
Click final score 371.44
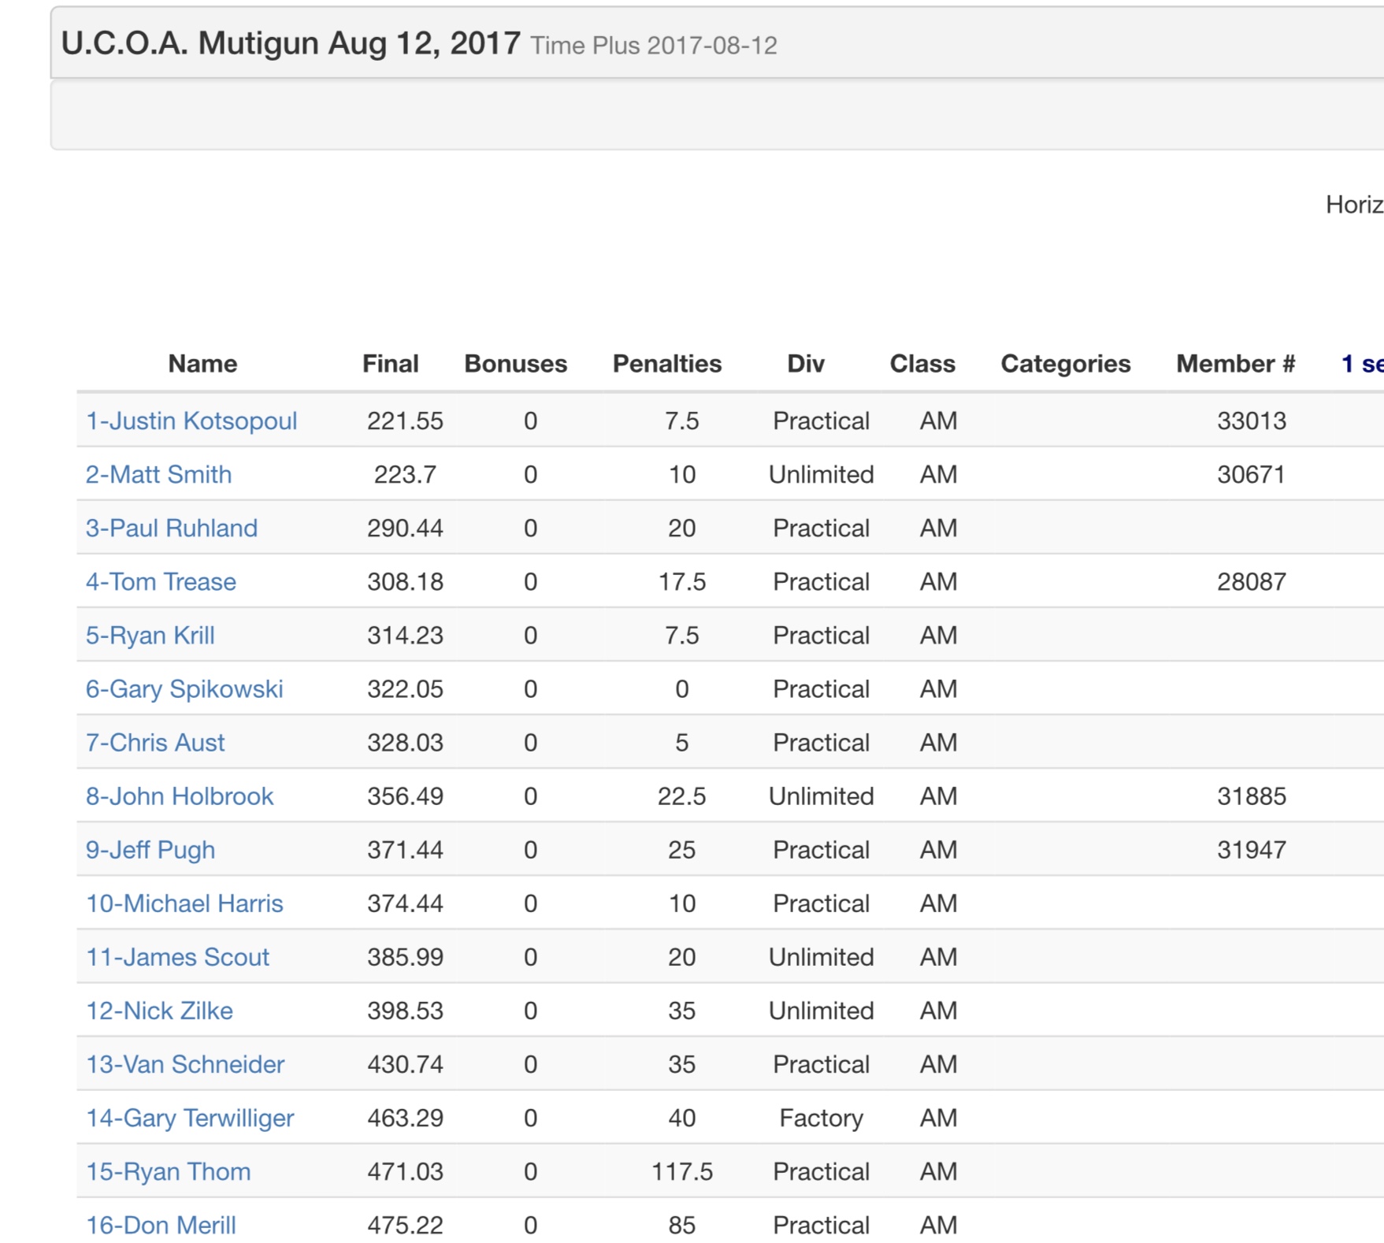pos(405,849)
